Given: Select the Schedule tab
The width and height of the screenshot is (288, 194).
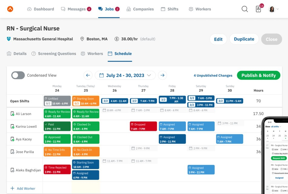Looking at the screenshot, I should (120, 54).
